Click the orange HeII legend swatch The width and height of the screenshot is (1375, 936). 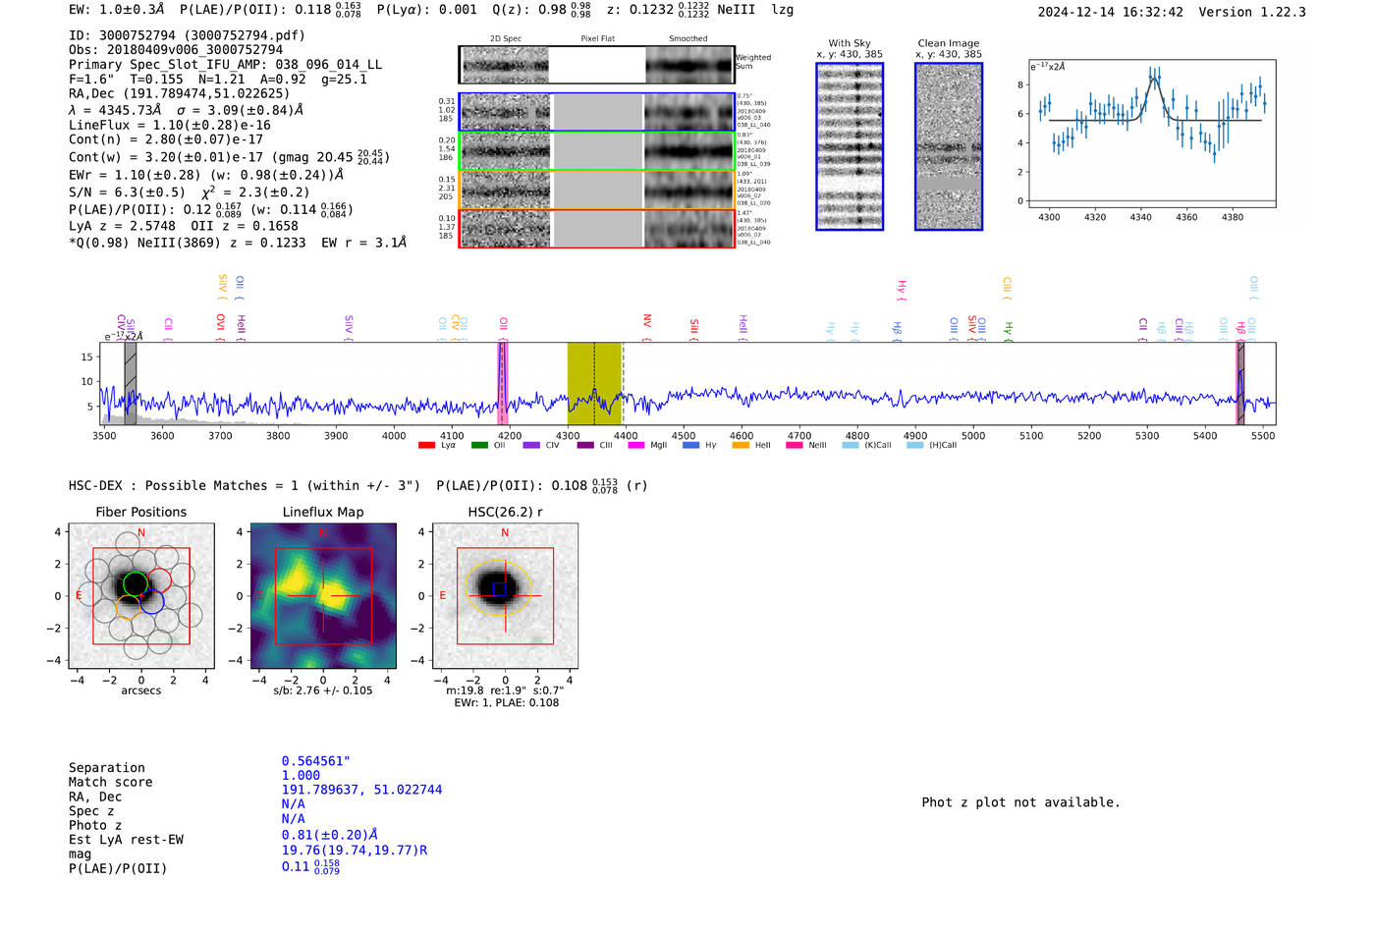(x=741, y=445)
